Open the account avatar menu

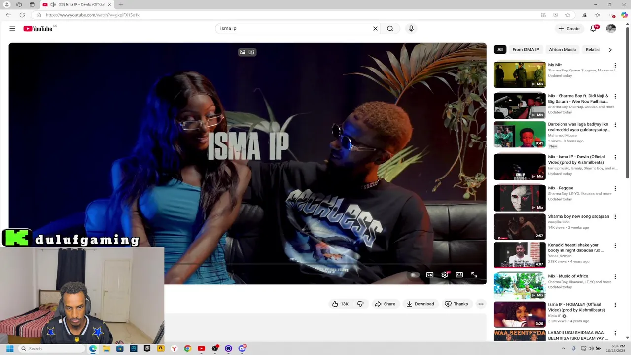[611, 29]
